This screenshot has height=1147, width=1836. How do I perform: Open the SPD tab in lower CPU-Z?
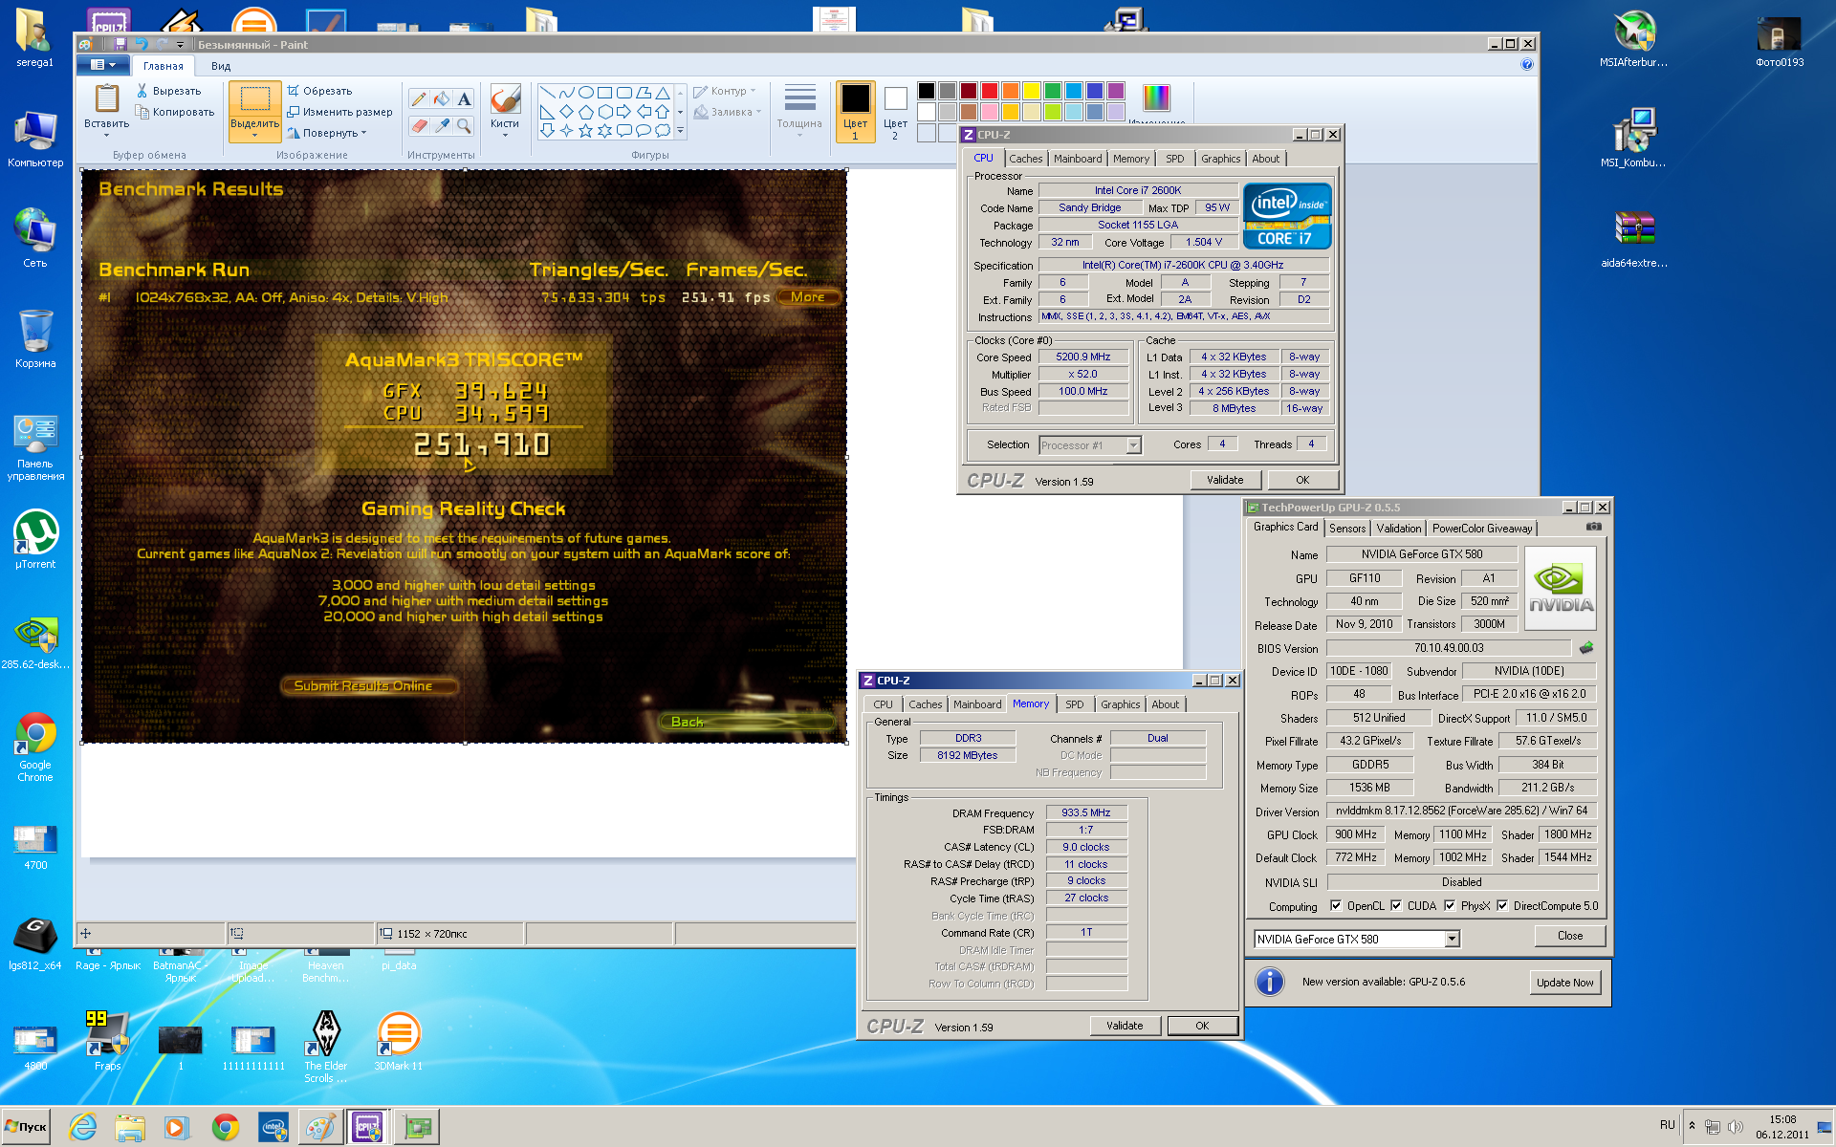tap(1075, 704)
